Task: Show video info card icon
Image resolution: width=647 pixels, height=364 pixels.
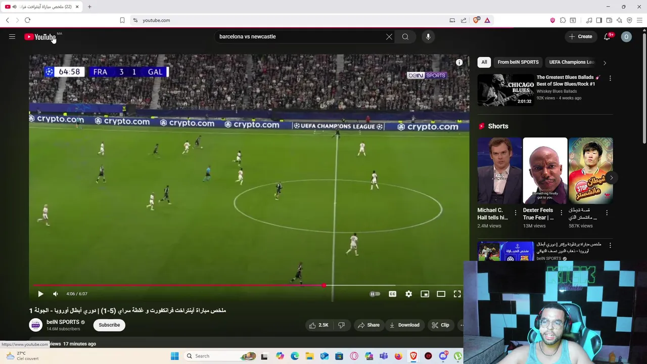Action: [x=459, y=62]
